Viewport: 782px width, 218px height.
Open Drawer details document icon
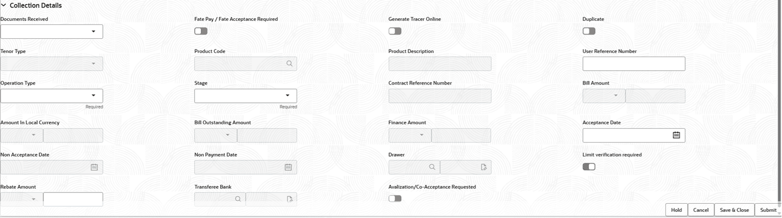tap(483, 167)
